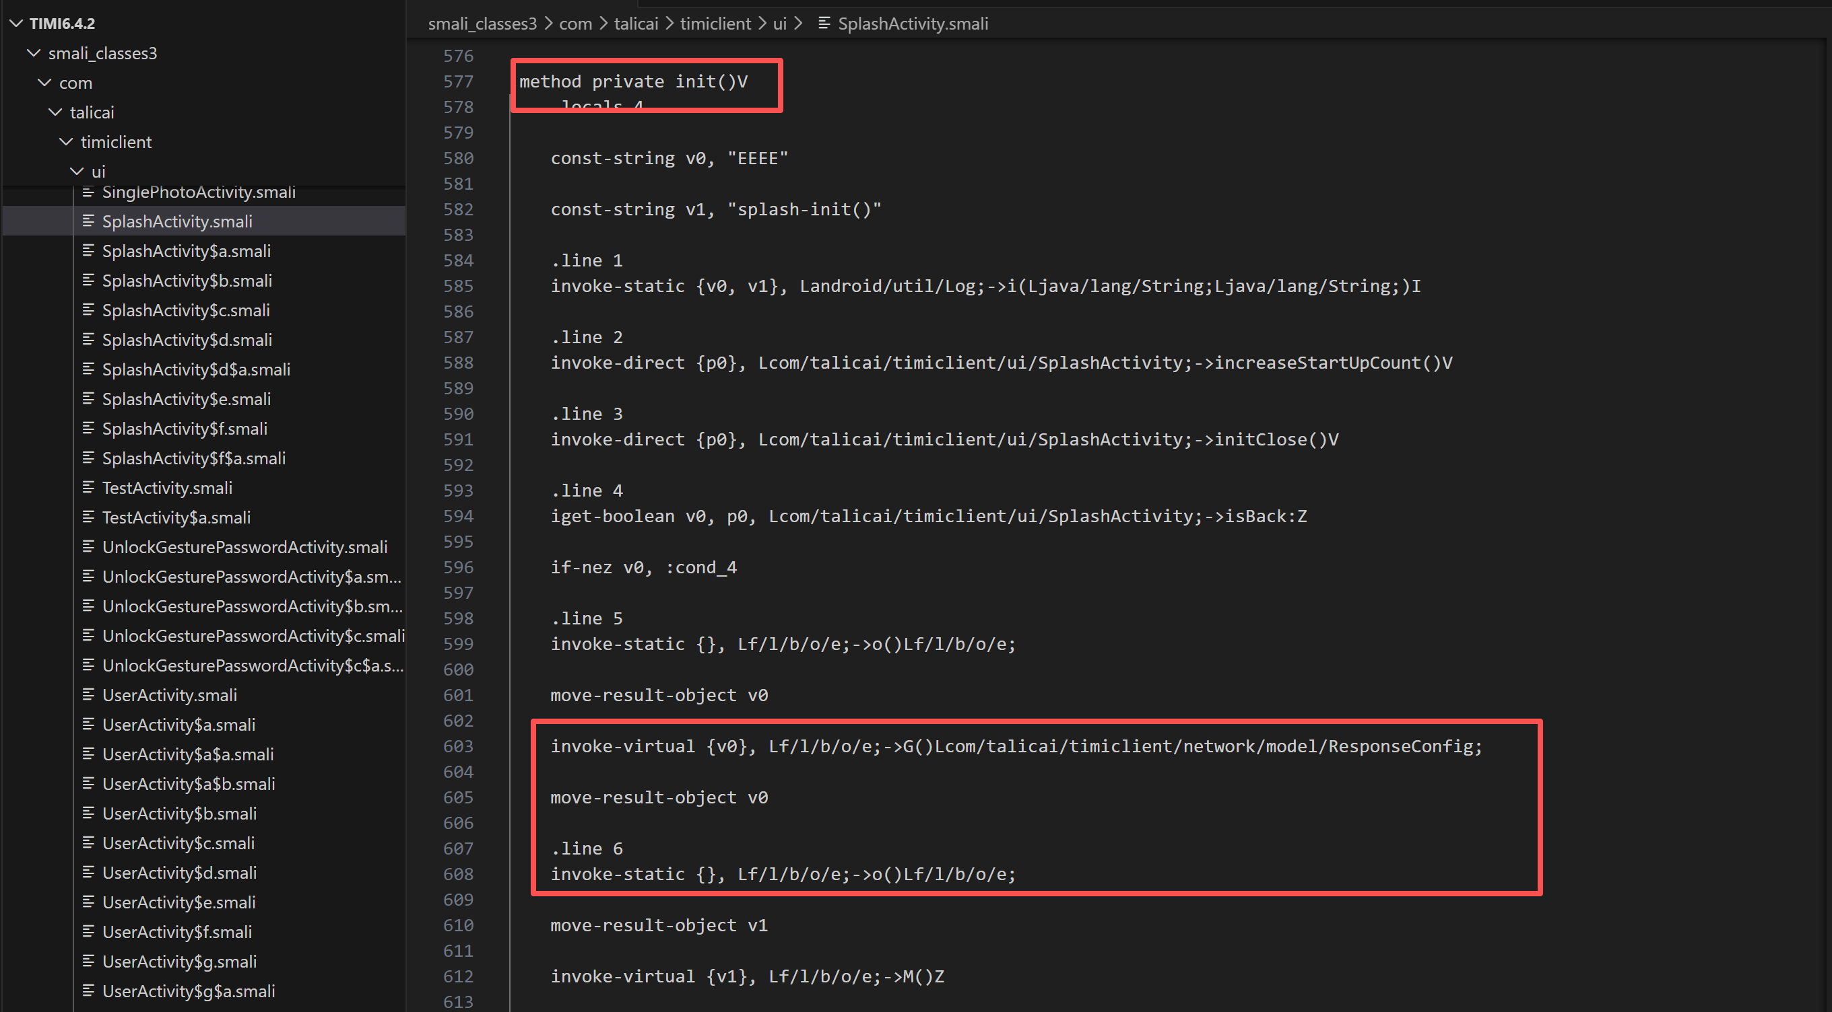The width and height of the screenshot is (1832, 1012).
Task: Click timiclient breadcrumb segment
Action: pyautogui.click(x=715, y=24)
